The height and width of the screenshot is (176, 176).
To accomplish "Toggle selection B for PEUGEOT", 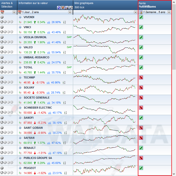I will click(5, 172).
